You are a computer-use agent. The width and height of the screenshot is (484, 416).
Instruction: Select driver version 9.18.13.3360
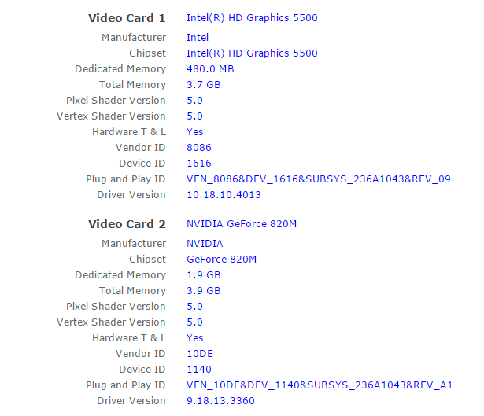point(220,400)
